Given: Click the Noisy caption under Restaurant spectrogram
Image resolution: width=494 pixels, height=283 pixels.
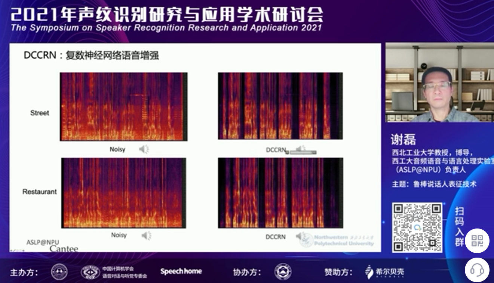Looking at the screenshot, I should tap(119, 235).
